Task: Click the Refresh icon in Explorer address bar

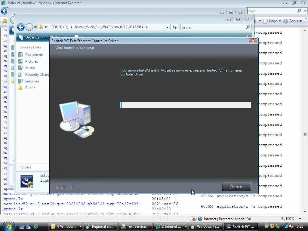Action: (x=174, y=27)
